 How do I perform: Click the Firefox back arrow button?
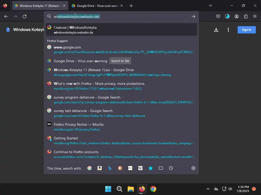[6, 17]
